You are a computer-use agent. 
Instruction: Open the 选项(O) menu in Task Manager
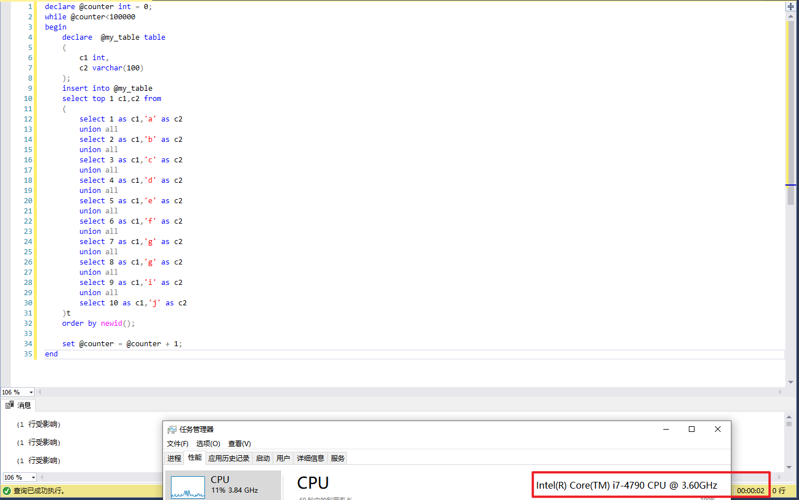tap(208, 444)
